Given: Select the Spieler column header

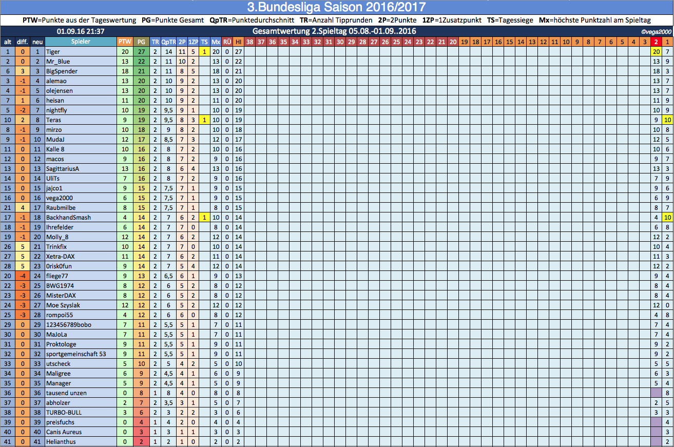Looking at the screenshot, I should click(81, 42).
